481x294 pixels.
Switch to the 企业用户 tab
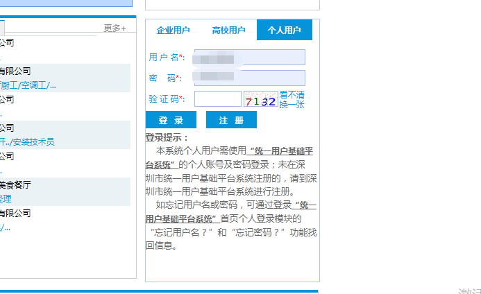pos(173,30)
